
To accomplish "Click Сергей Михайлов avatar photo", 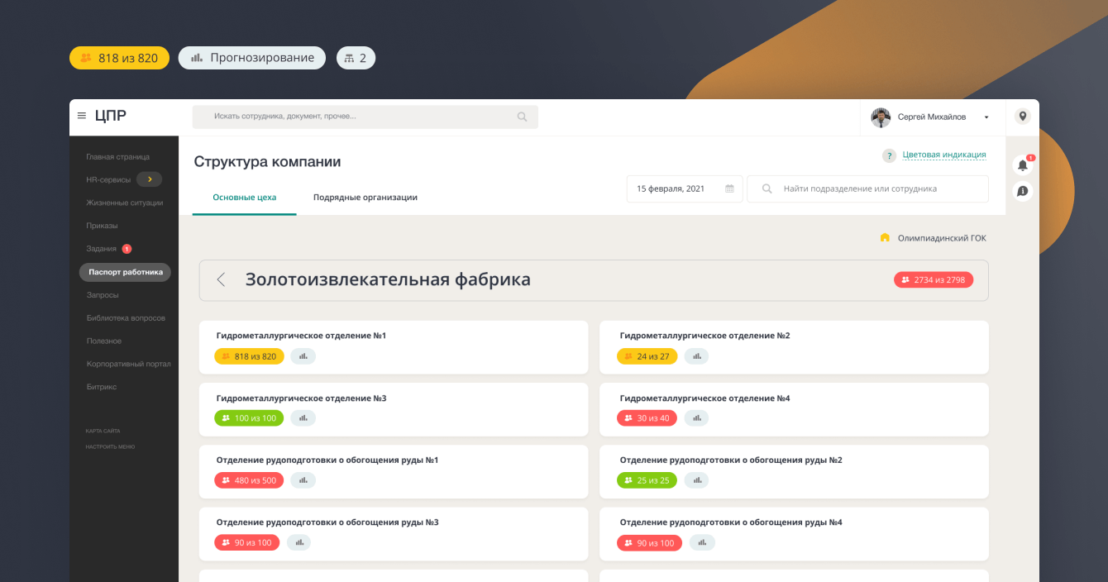I will pos(881,117).
